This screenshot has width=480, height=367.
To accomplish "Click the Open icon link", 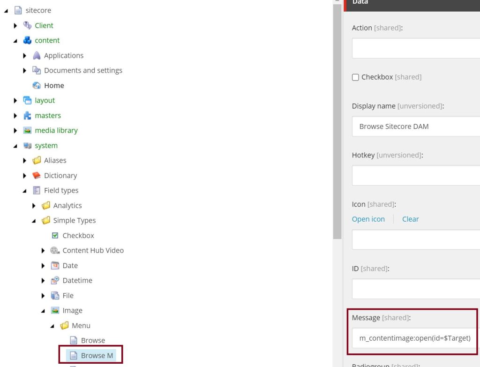I will [x=368, y=219].
